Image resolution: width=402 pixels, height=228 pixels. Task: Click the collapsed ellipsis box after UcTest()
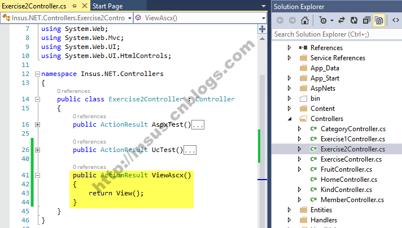point(190,150)
